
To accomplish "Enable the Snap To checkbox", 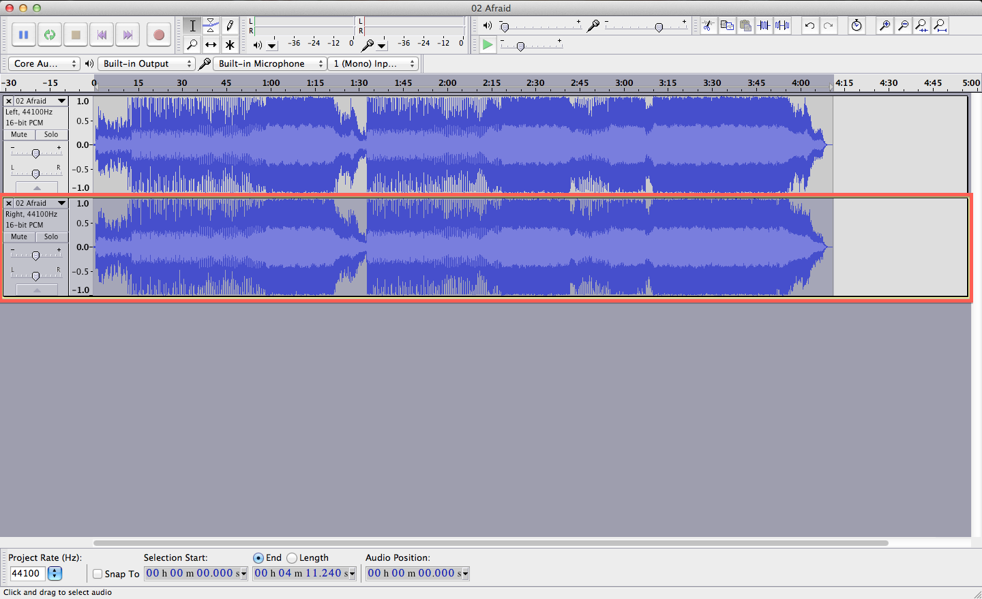I will tap(97, 574).
